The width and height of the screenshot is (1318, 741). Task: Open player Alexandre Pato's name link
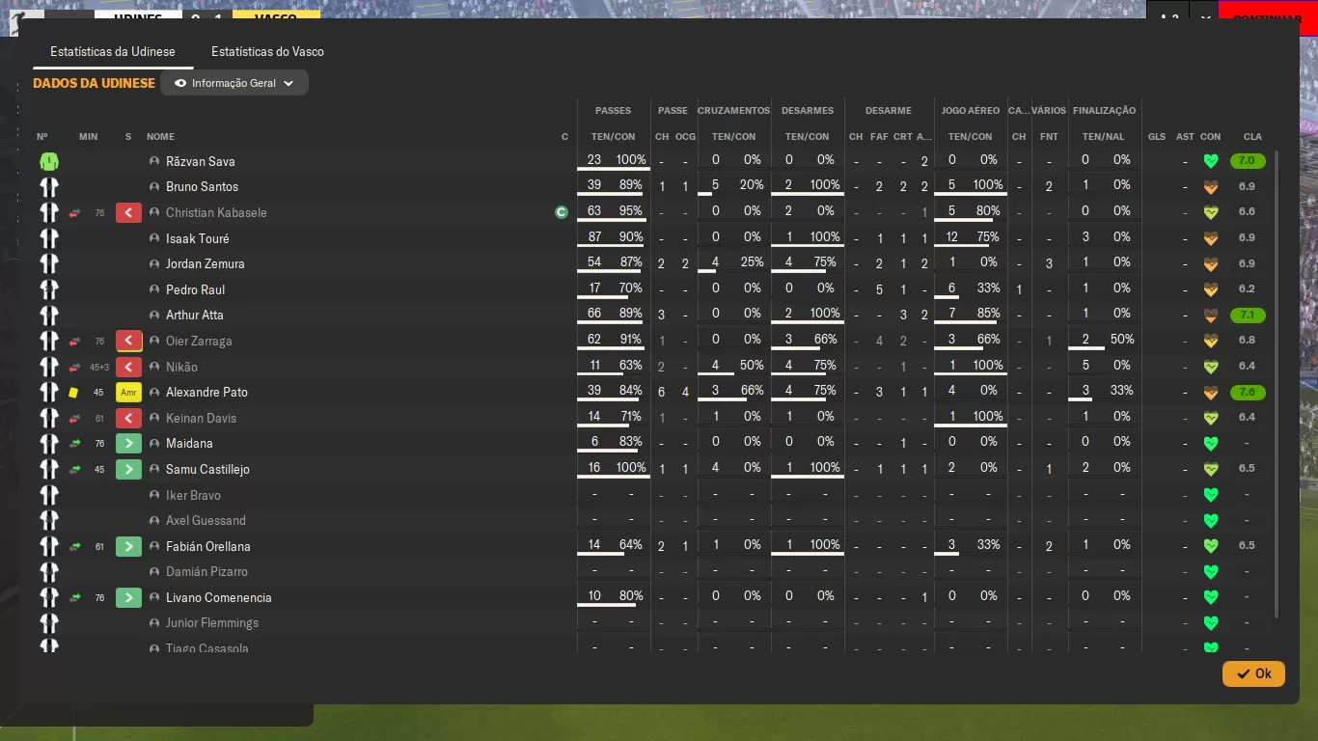point(206,393)
